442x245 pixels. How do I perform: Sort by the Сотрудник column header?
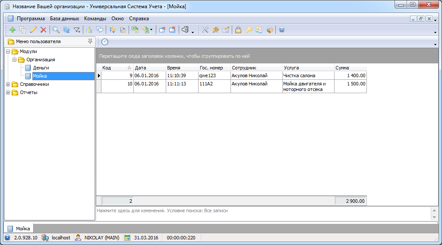[x=256, y=68]
